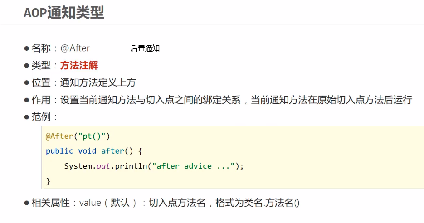Click the 范例 bullet label

pyautogui.click(x=41, y=117)
